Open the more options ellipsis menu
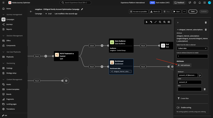Viewport: 213px width, 118px height. tap(184, 12)
